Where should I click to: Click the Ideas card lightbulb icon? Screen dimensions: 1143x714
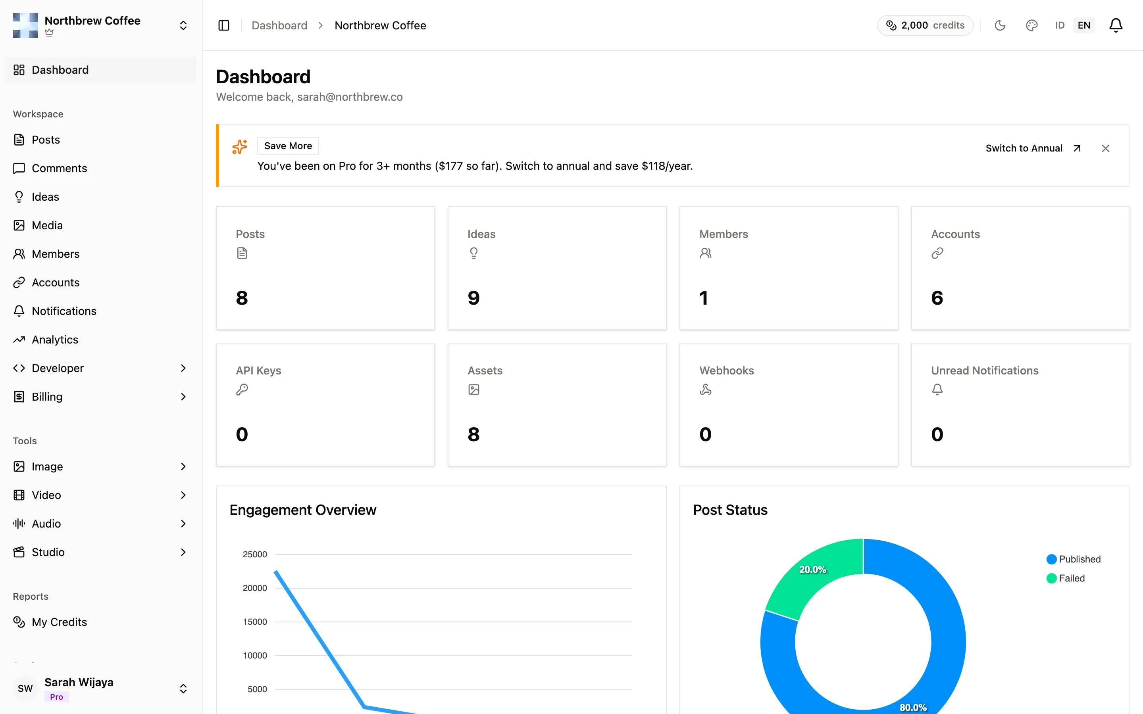click(474, 253)
